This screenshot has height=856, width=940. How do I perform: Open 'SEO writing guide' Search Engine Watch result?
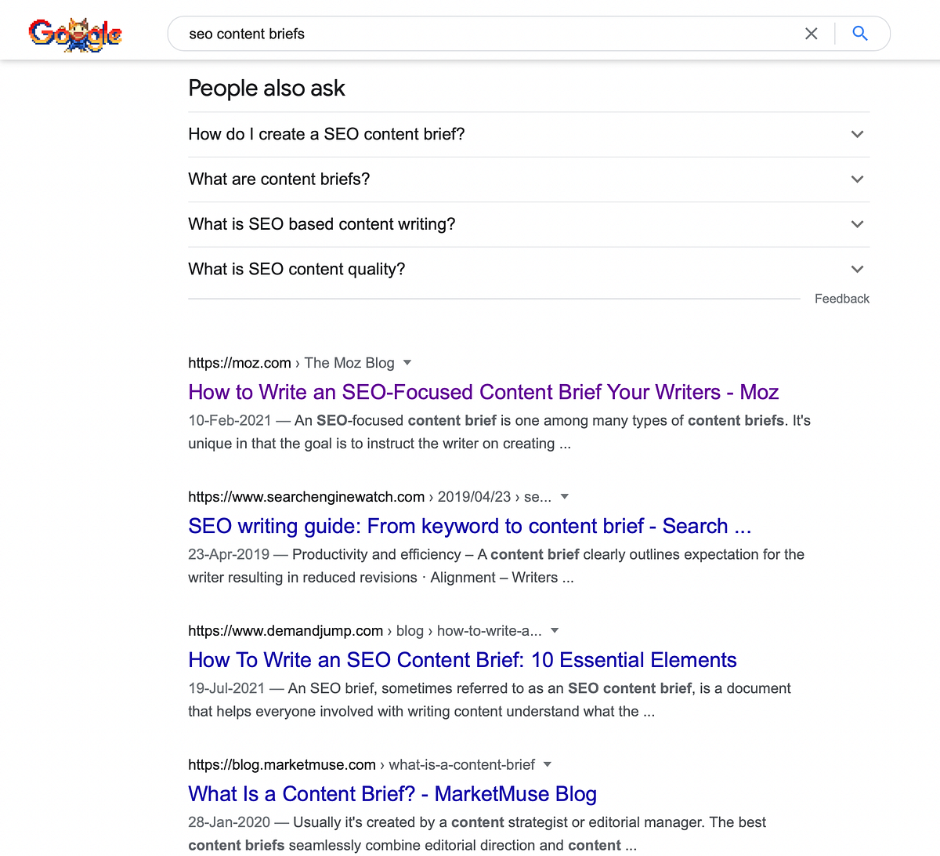pyautogui.click(x=470, y=526)
